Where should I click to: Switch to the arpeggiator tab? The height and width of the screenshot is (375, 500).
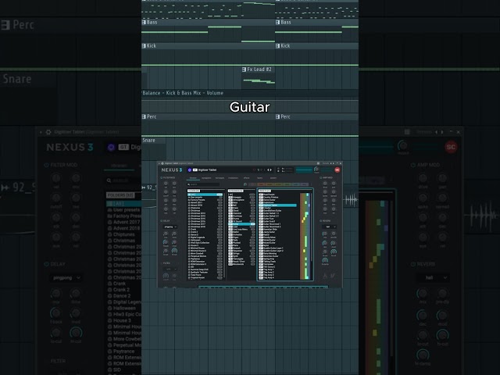[x=206, y=178]
